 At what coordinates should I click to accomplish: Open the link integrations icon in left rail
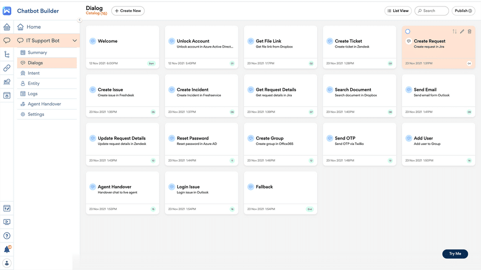tap(7, 68)
